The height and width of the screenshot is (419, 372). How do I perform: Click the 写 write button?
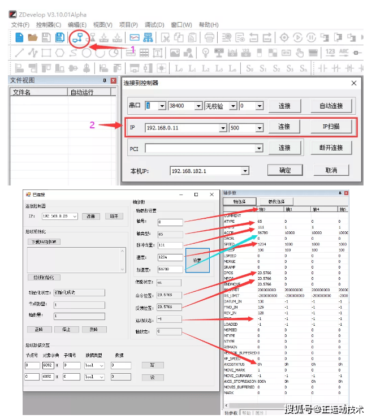(153, 365)
